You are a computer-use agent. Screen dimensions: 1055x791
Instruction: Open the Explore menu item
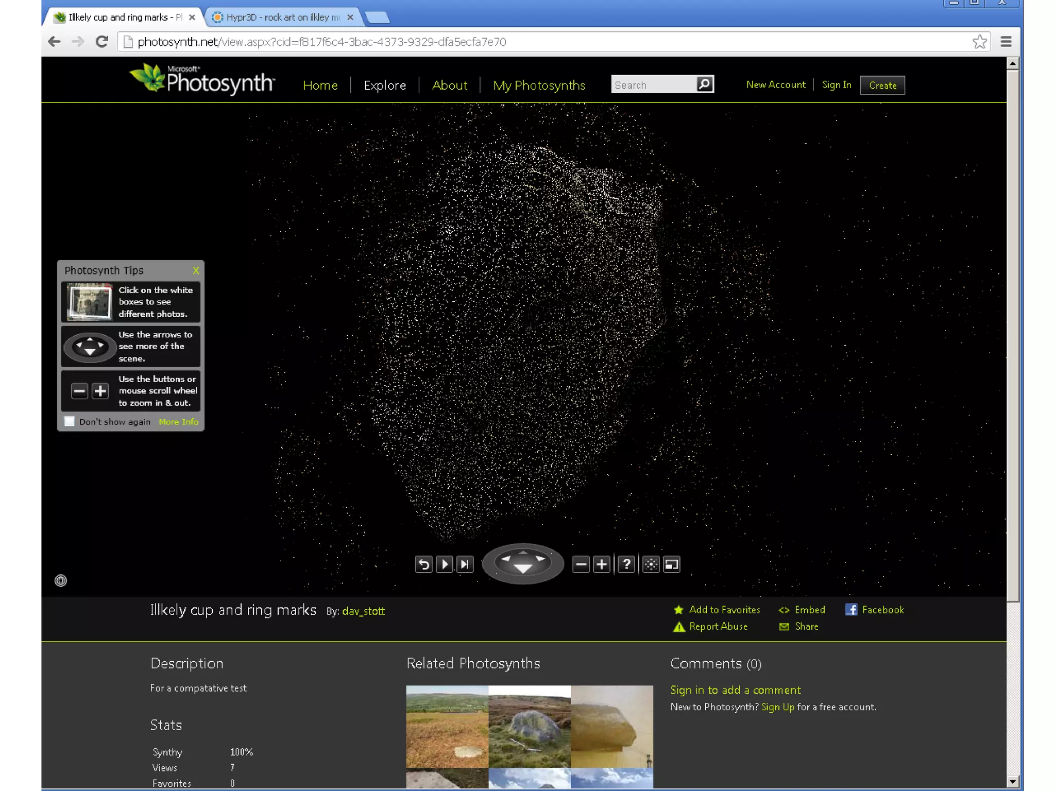(385, 85)
